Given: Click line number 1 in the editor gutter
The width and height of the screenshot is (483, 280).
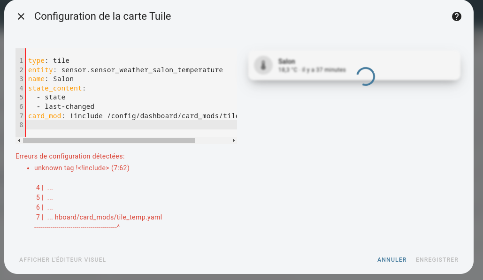Looking at the screenshot, I should tap(21, 61).
